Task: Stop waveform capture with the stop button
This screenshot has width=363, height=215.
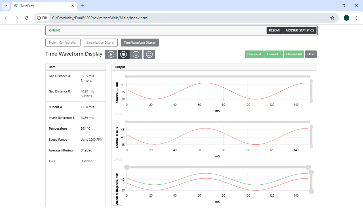Action: [124, 54]
